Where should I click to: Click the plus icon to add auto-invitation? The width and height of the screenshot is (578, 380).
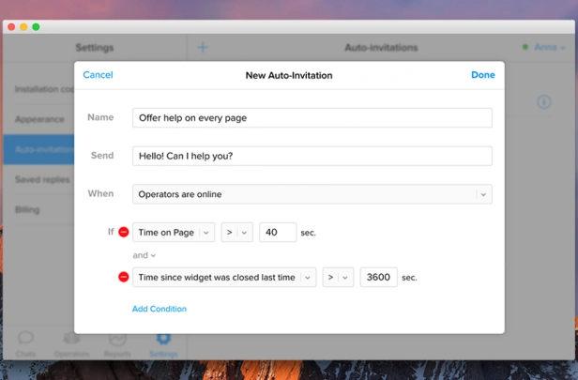click(x=203, y=47)
